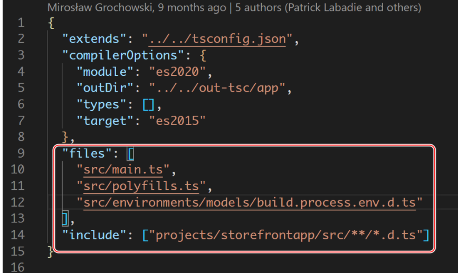Click the closing brace on line 15
Image resolution: width=458 pixels, height=273 pixels.
(50, 251)
